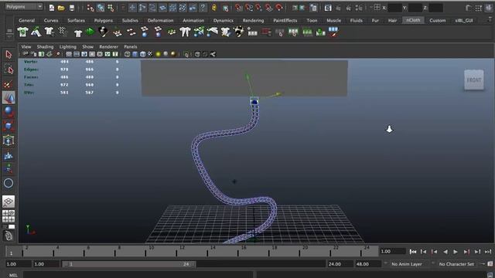Click the Z coordinate input field
Screen dimensions: 495x278
click(x=435, y=8)
